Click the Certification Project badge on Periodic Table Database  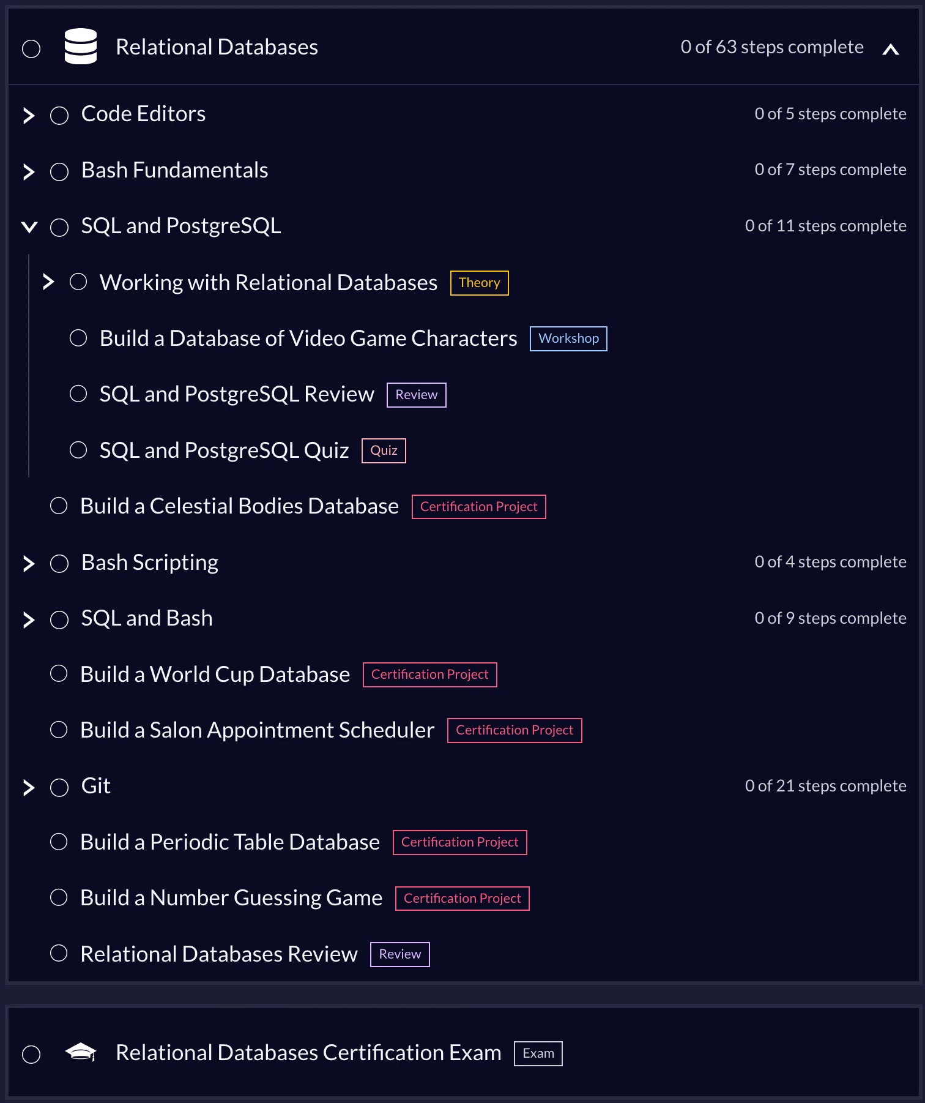(459, 842)
